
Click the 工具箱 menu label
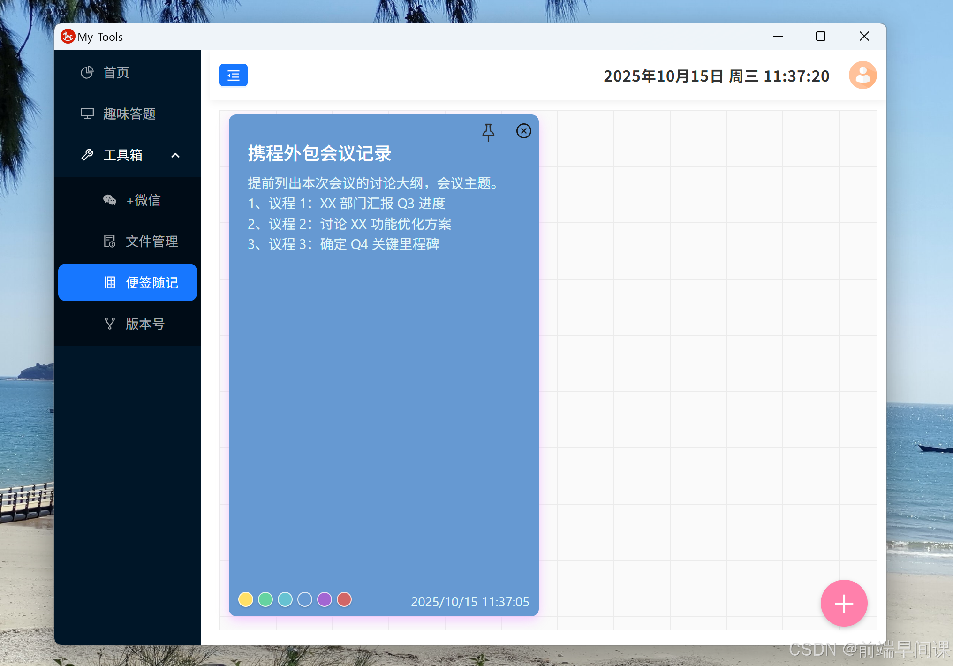tap(123, 155)
